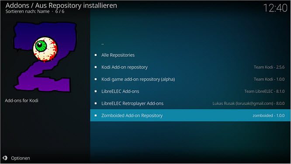Open LibreELEC Add-ons entry
Screen dimensions: 291x164
[191, 91]
